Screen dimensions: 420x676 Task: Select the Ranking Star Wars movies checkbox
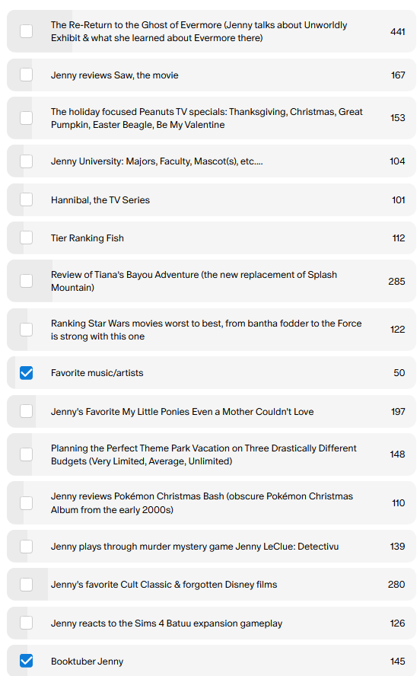[x=27, y=330]
